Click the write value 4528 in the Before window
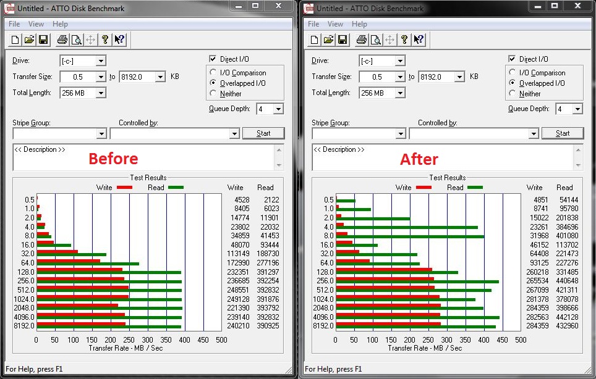 242,199
